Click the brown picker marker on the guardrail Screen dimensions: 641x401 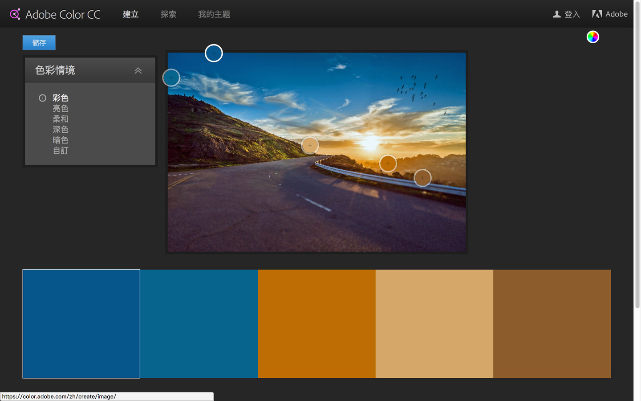coord(422,178)
